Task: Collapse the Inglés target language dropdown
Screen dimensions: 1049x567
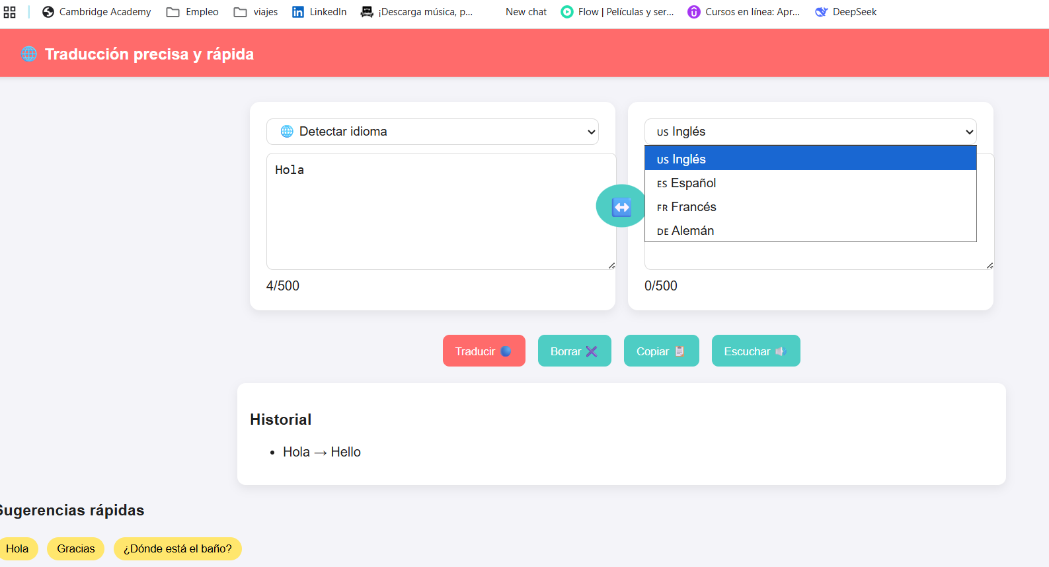Action: [x=810, y=132]
